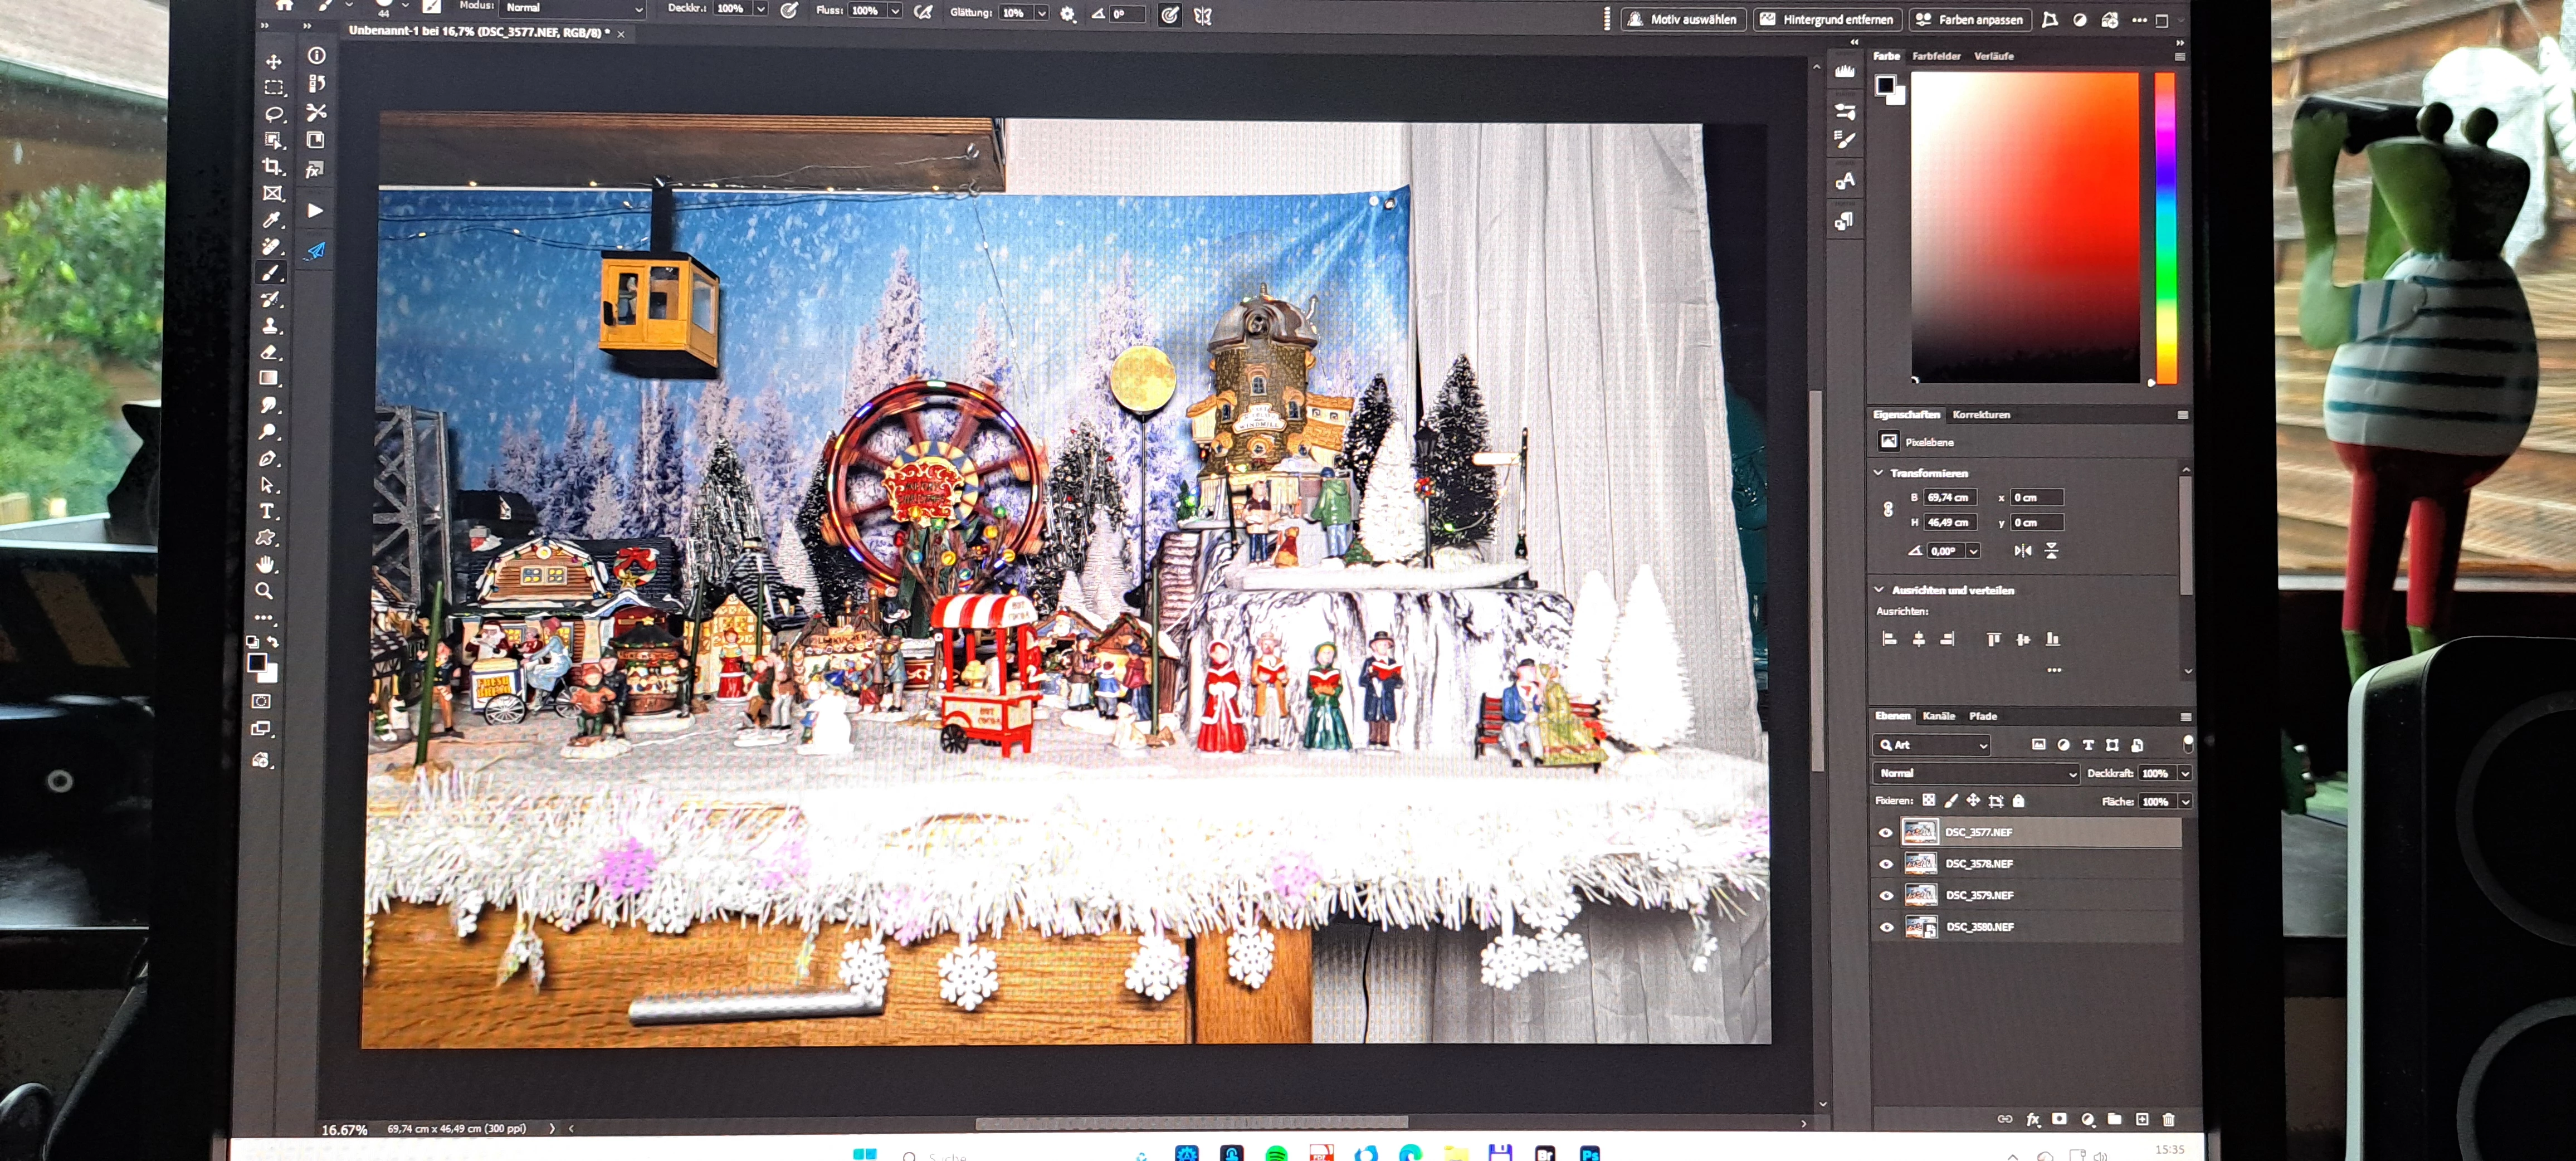2576x1161 pixels.
Task: Collapse the Transformieren section
Action: coord(1878,472)
